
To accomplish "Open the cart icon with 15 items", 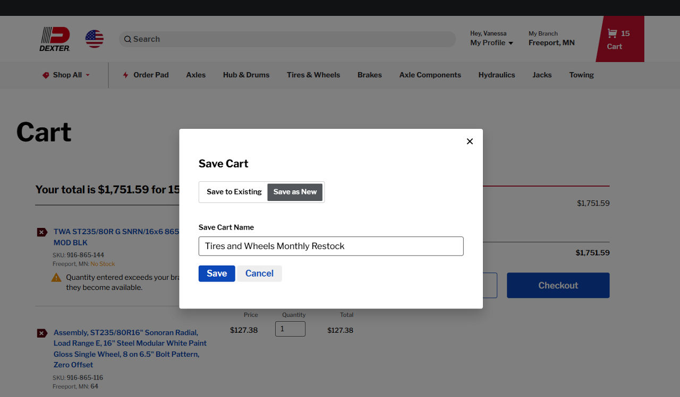I will pyautogui.click(x=619, y=39).
